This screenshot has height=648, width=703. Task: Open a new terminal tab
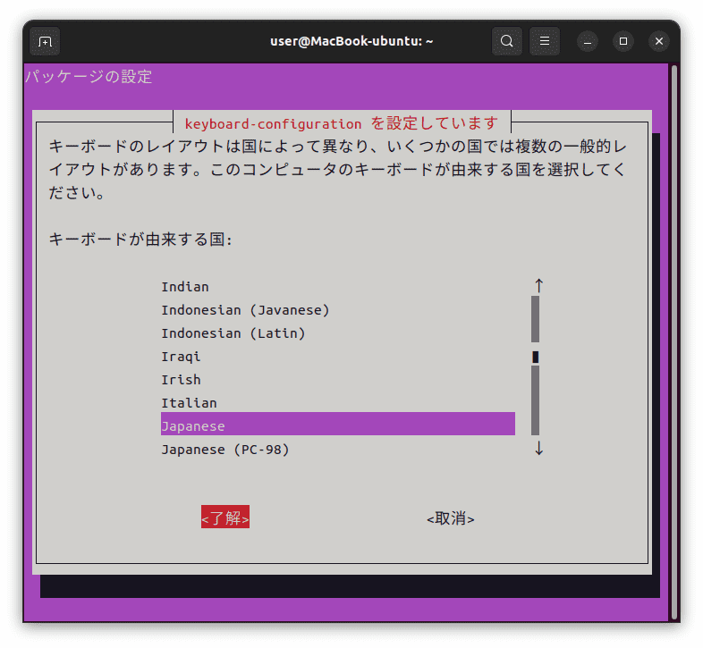pyautogui.click(x=45, y=41)
